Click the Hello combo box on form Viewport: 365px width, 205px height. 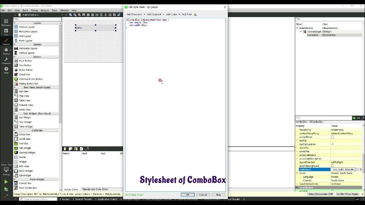(96, 28)
